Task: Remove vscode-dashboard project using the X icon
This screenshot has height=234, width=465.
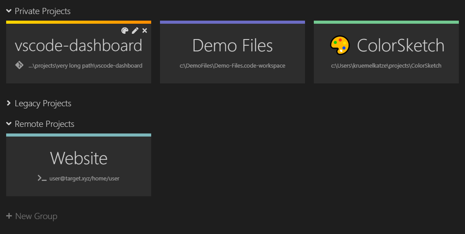Action: pyautogui.click(x=145, y=30)
